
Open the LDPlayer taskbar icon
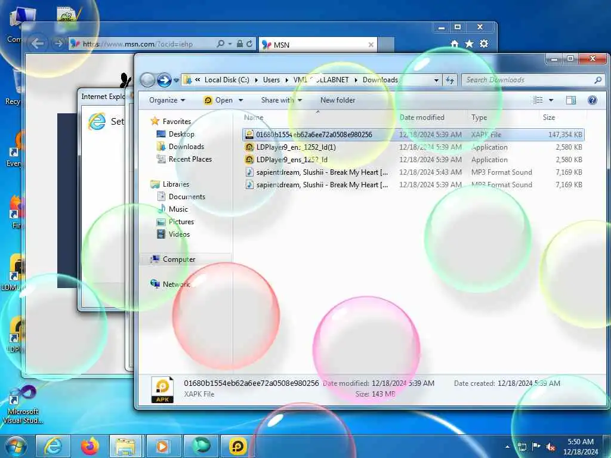[237, 446]
